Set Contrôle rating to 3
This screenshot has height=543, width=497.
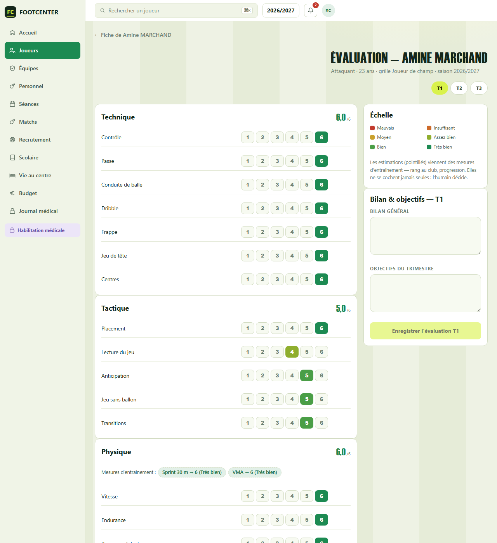[x=277, y=137]
